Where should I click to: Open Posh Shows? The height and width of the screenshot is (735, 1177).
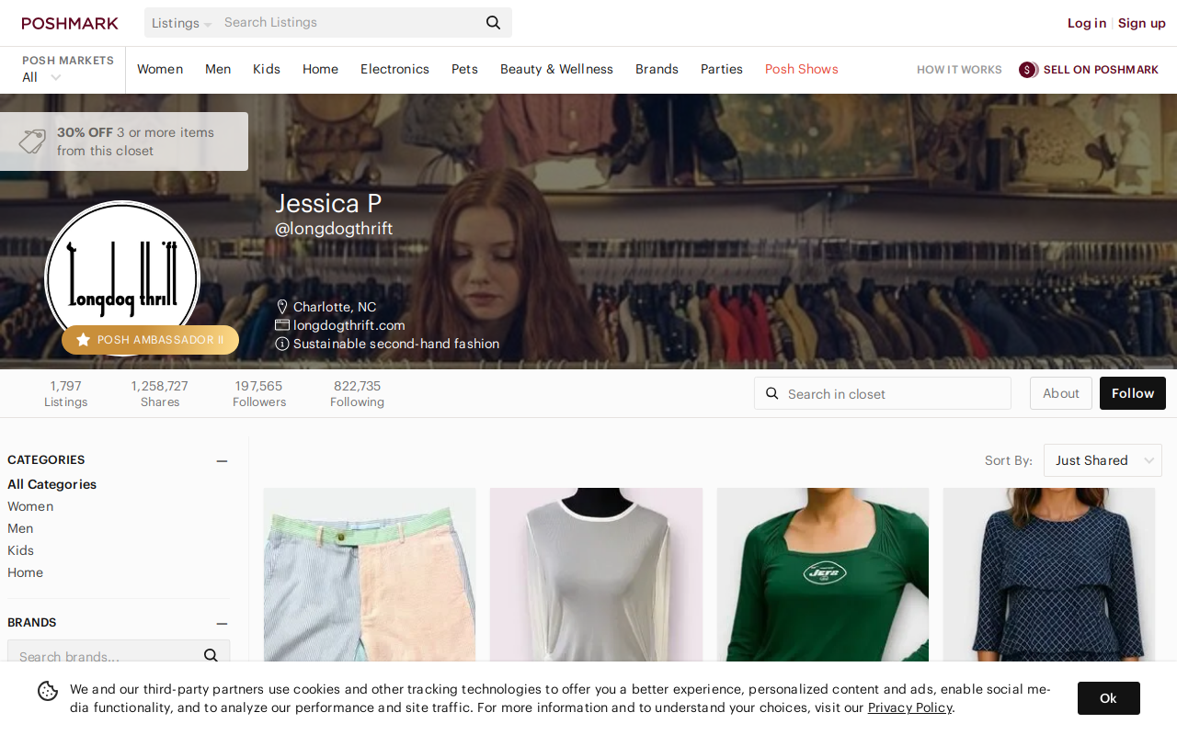[x=802, y=69]
